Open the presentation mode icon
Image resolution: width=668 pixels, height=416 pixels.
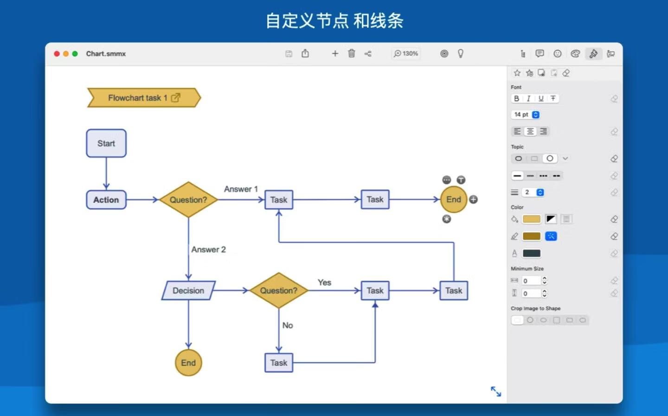coord(611,53)
